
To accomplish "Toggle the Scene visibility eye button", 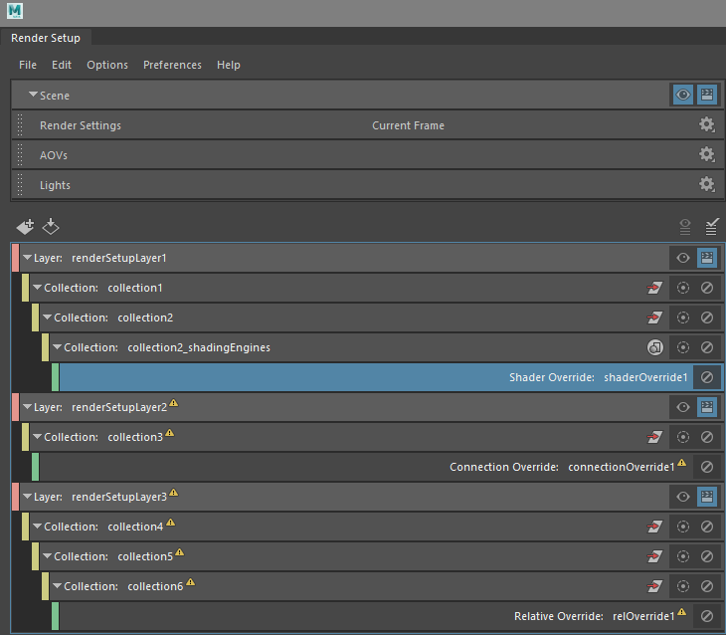I will (x=683, y=96).
